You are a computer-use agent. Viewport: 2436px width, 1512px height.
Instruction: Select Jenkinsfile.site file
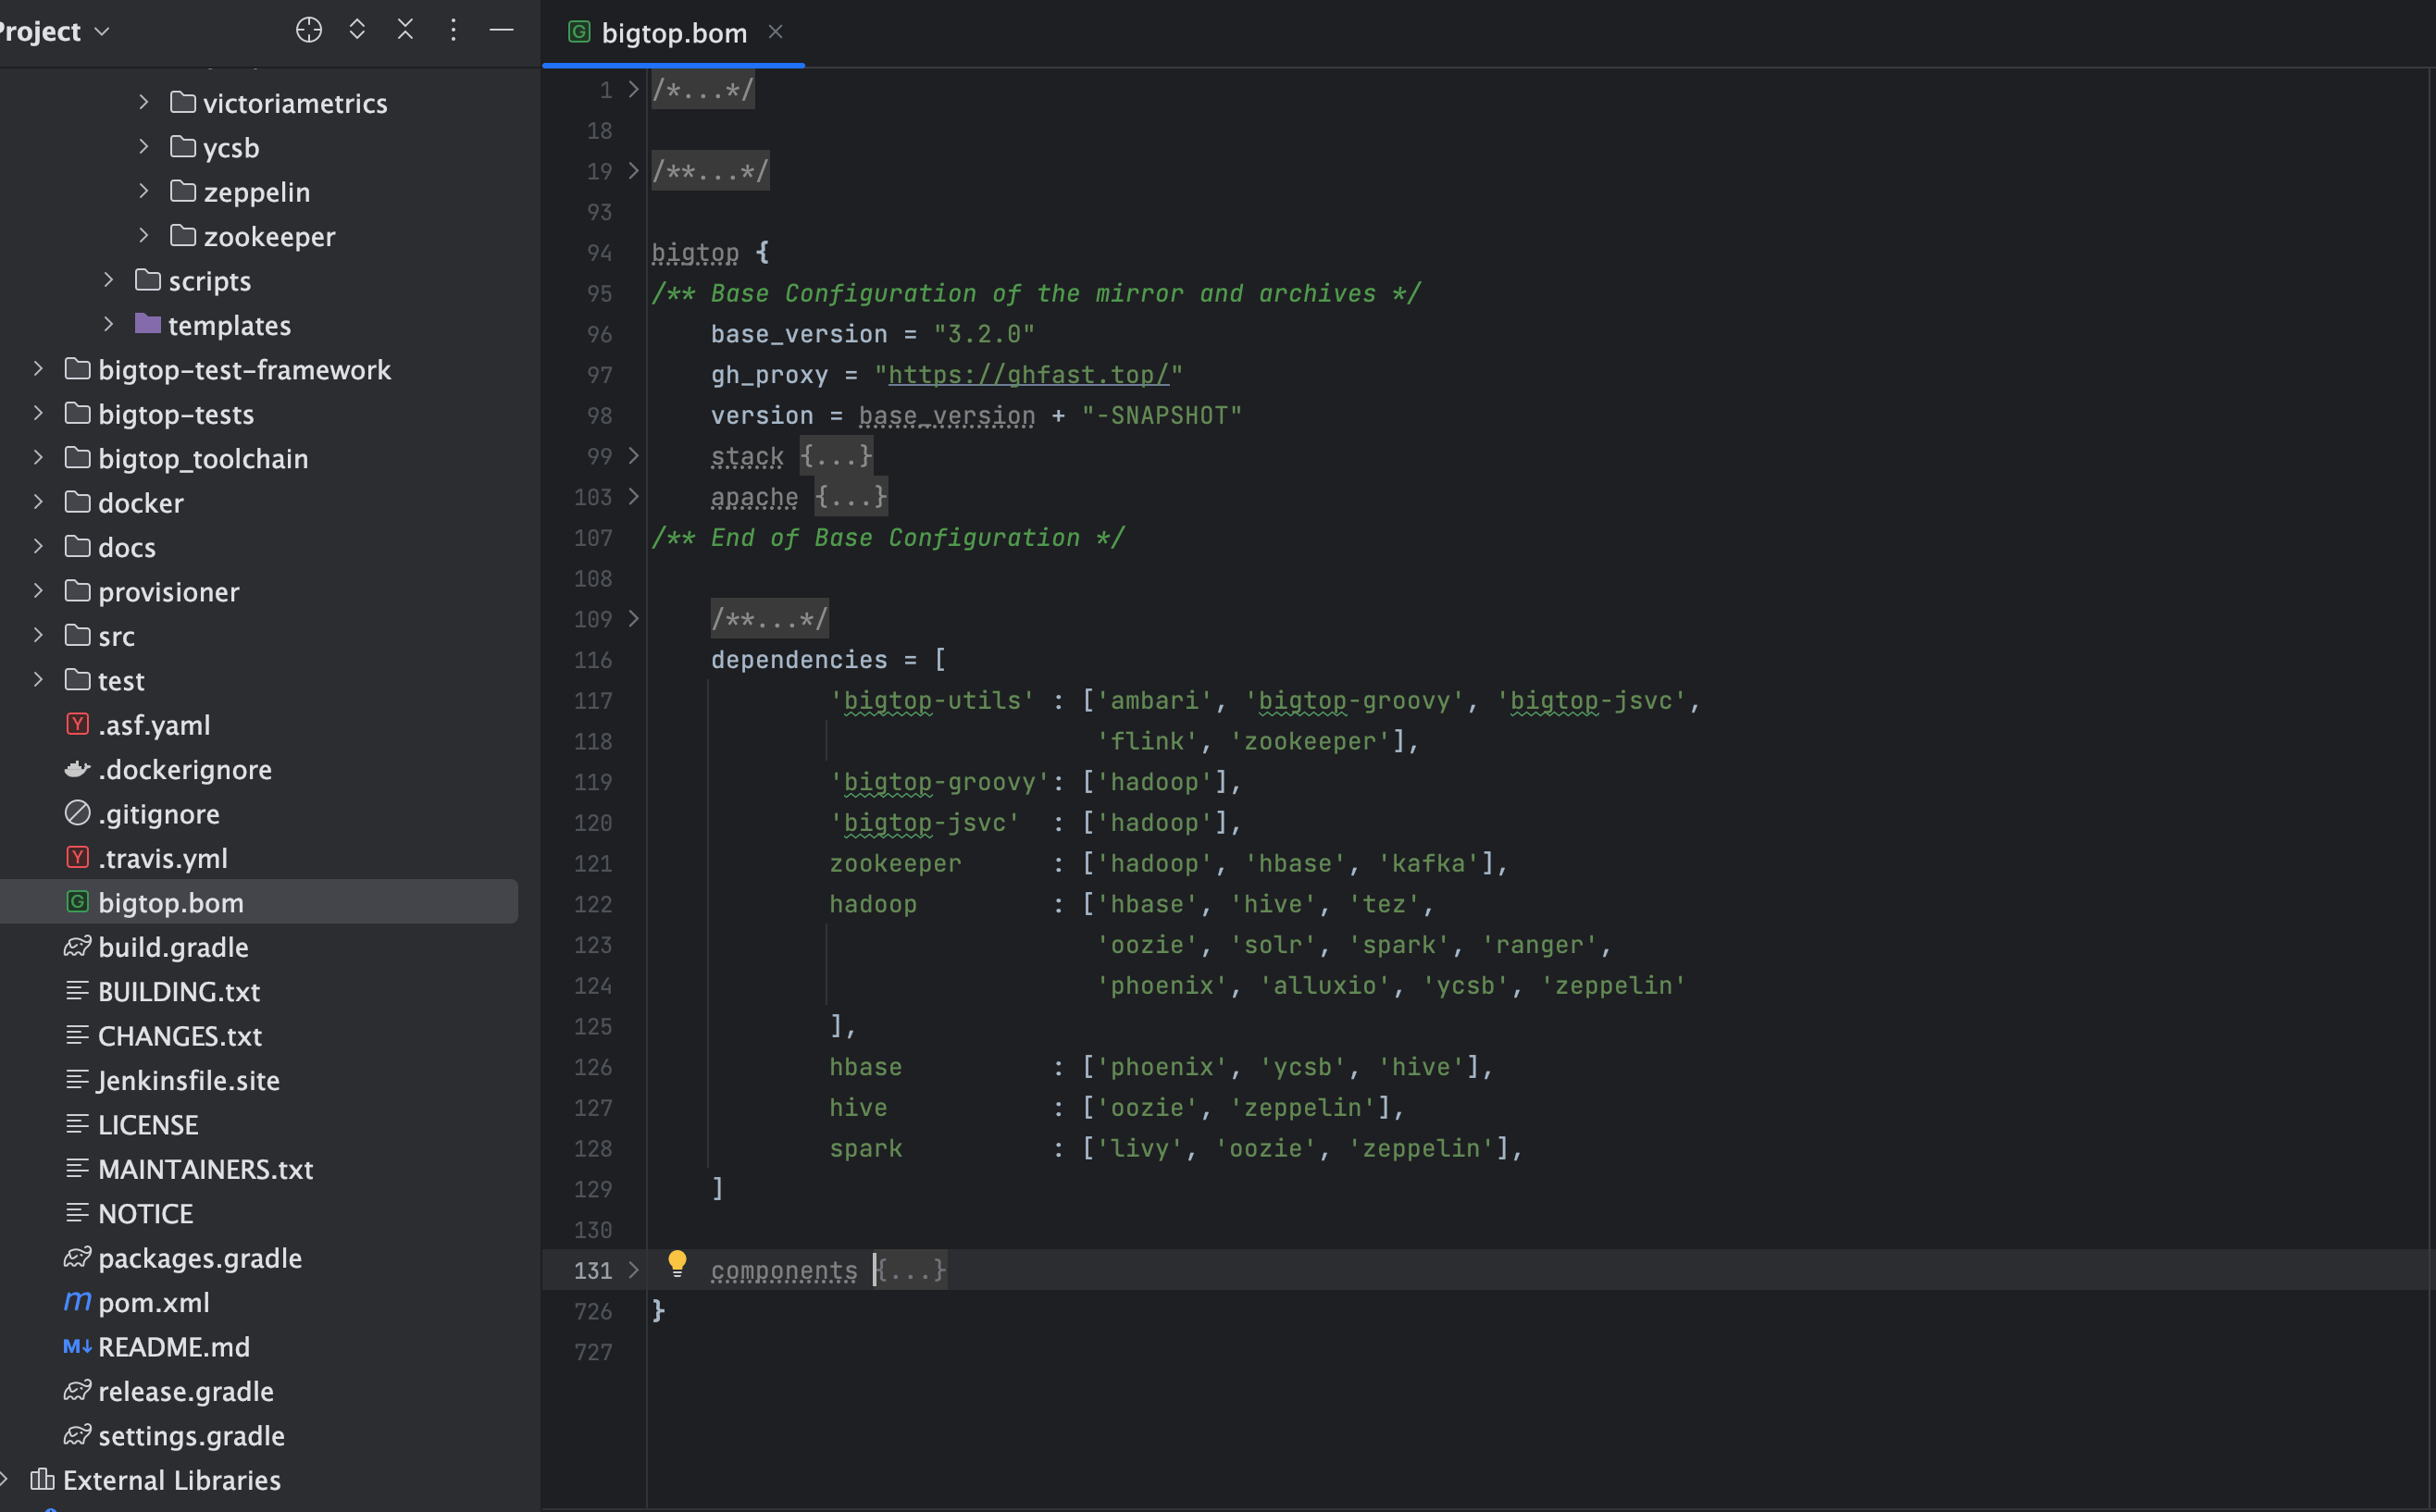coord(188,1080)
